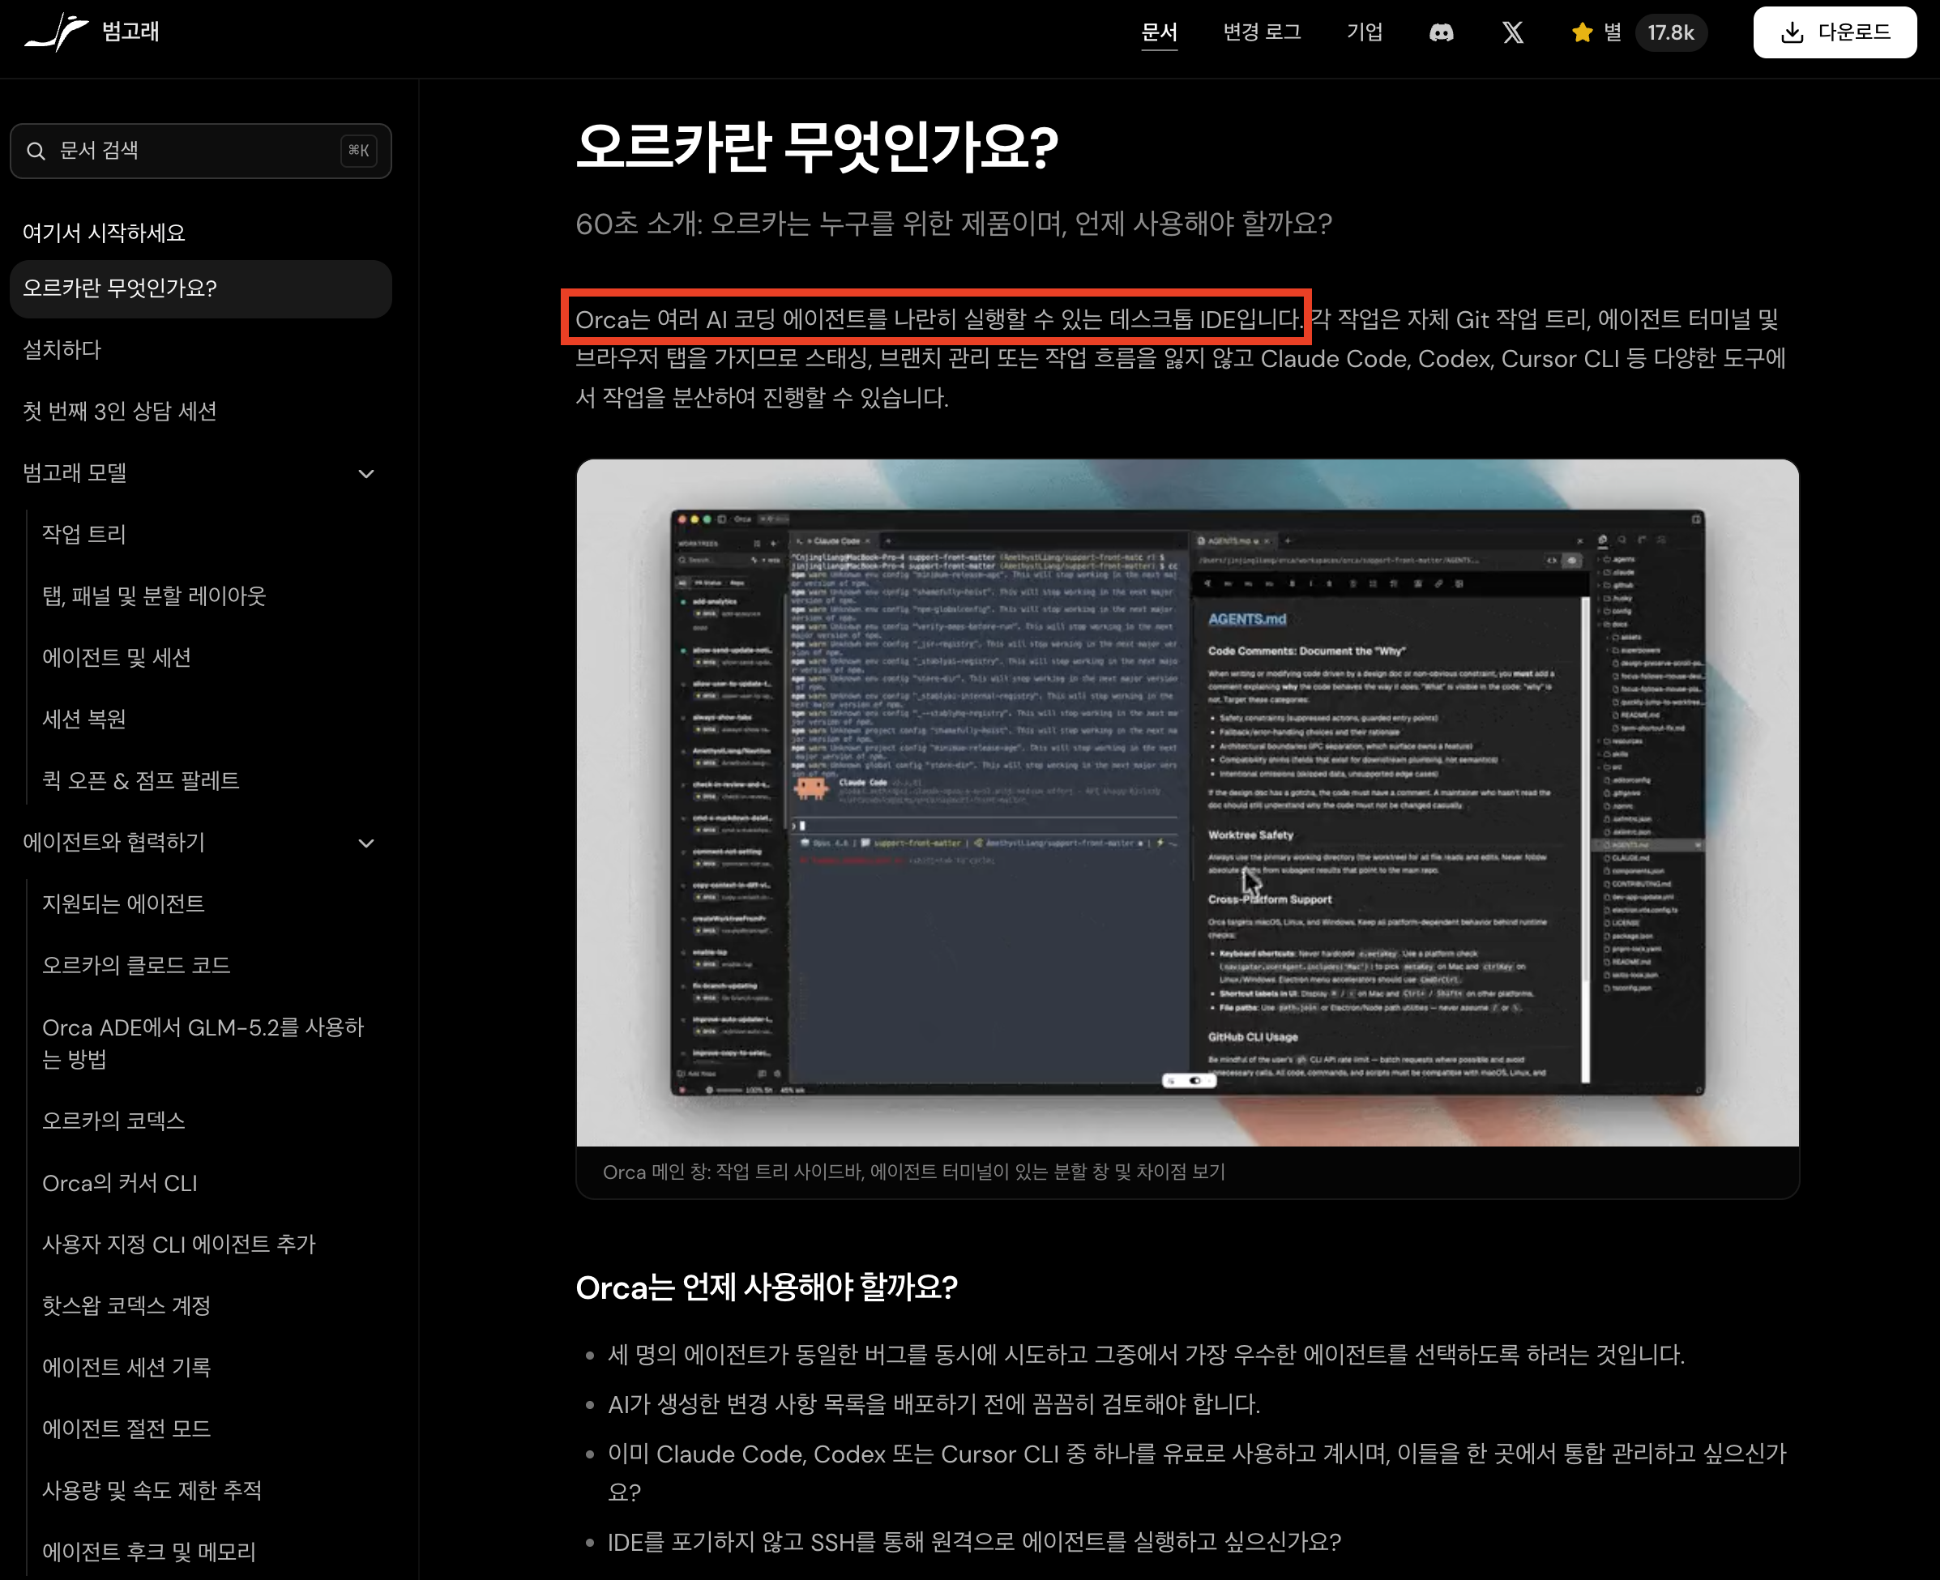Click the 여기서 시작하세요 sidebar heading
This screenshot has width=1940, height=1580.
click(104, 233)
